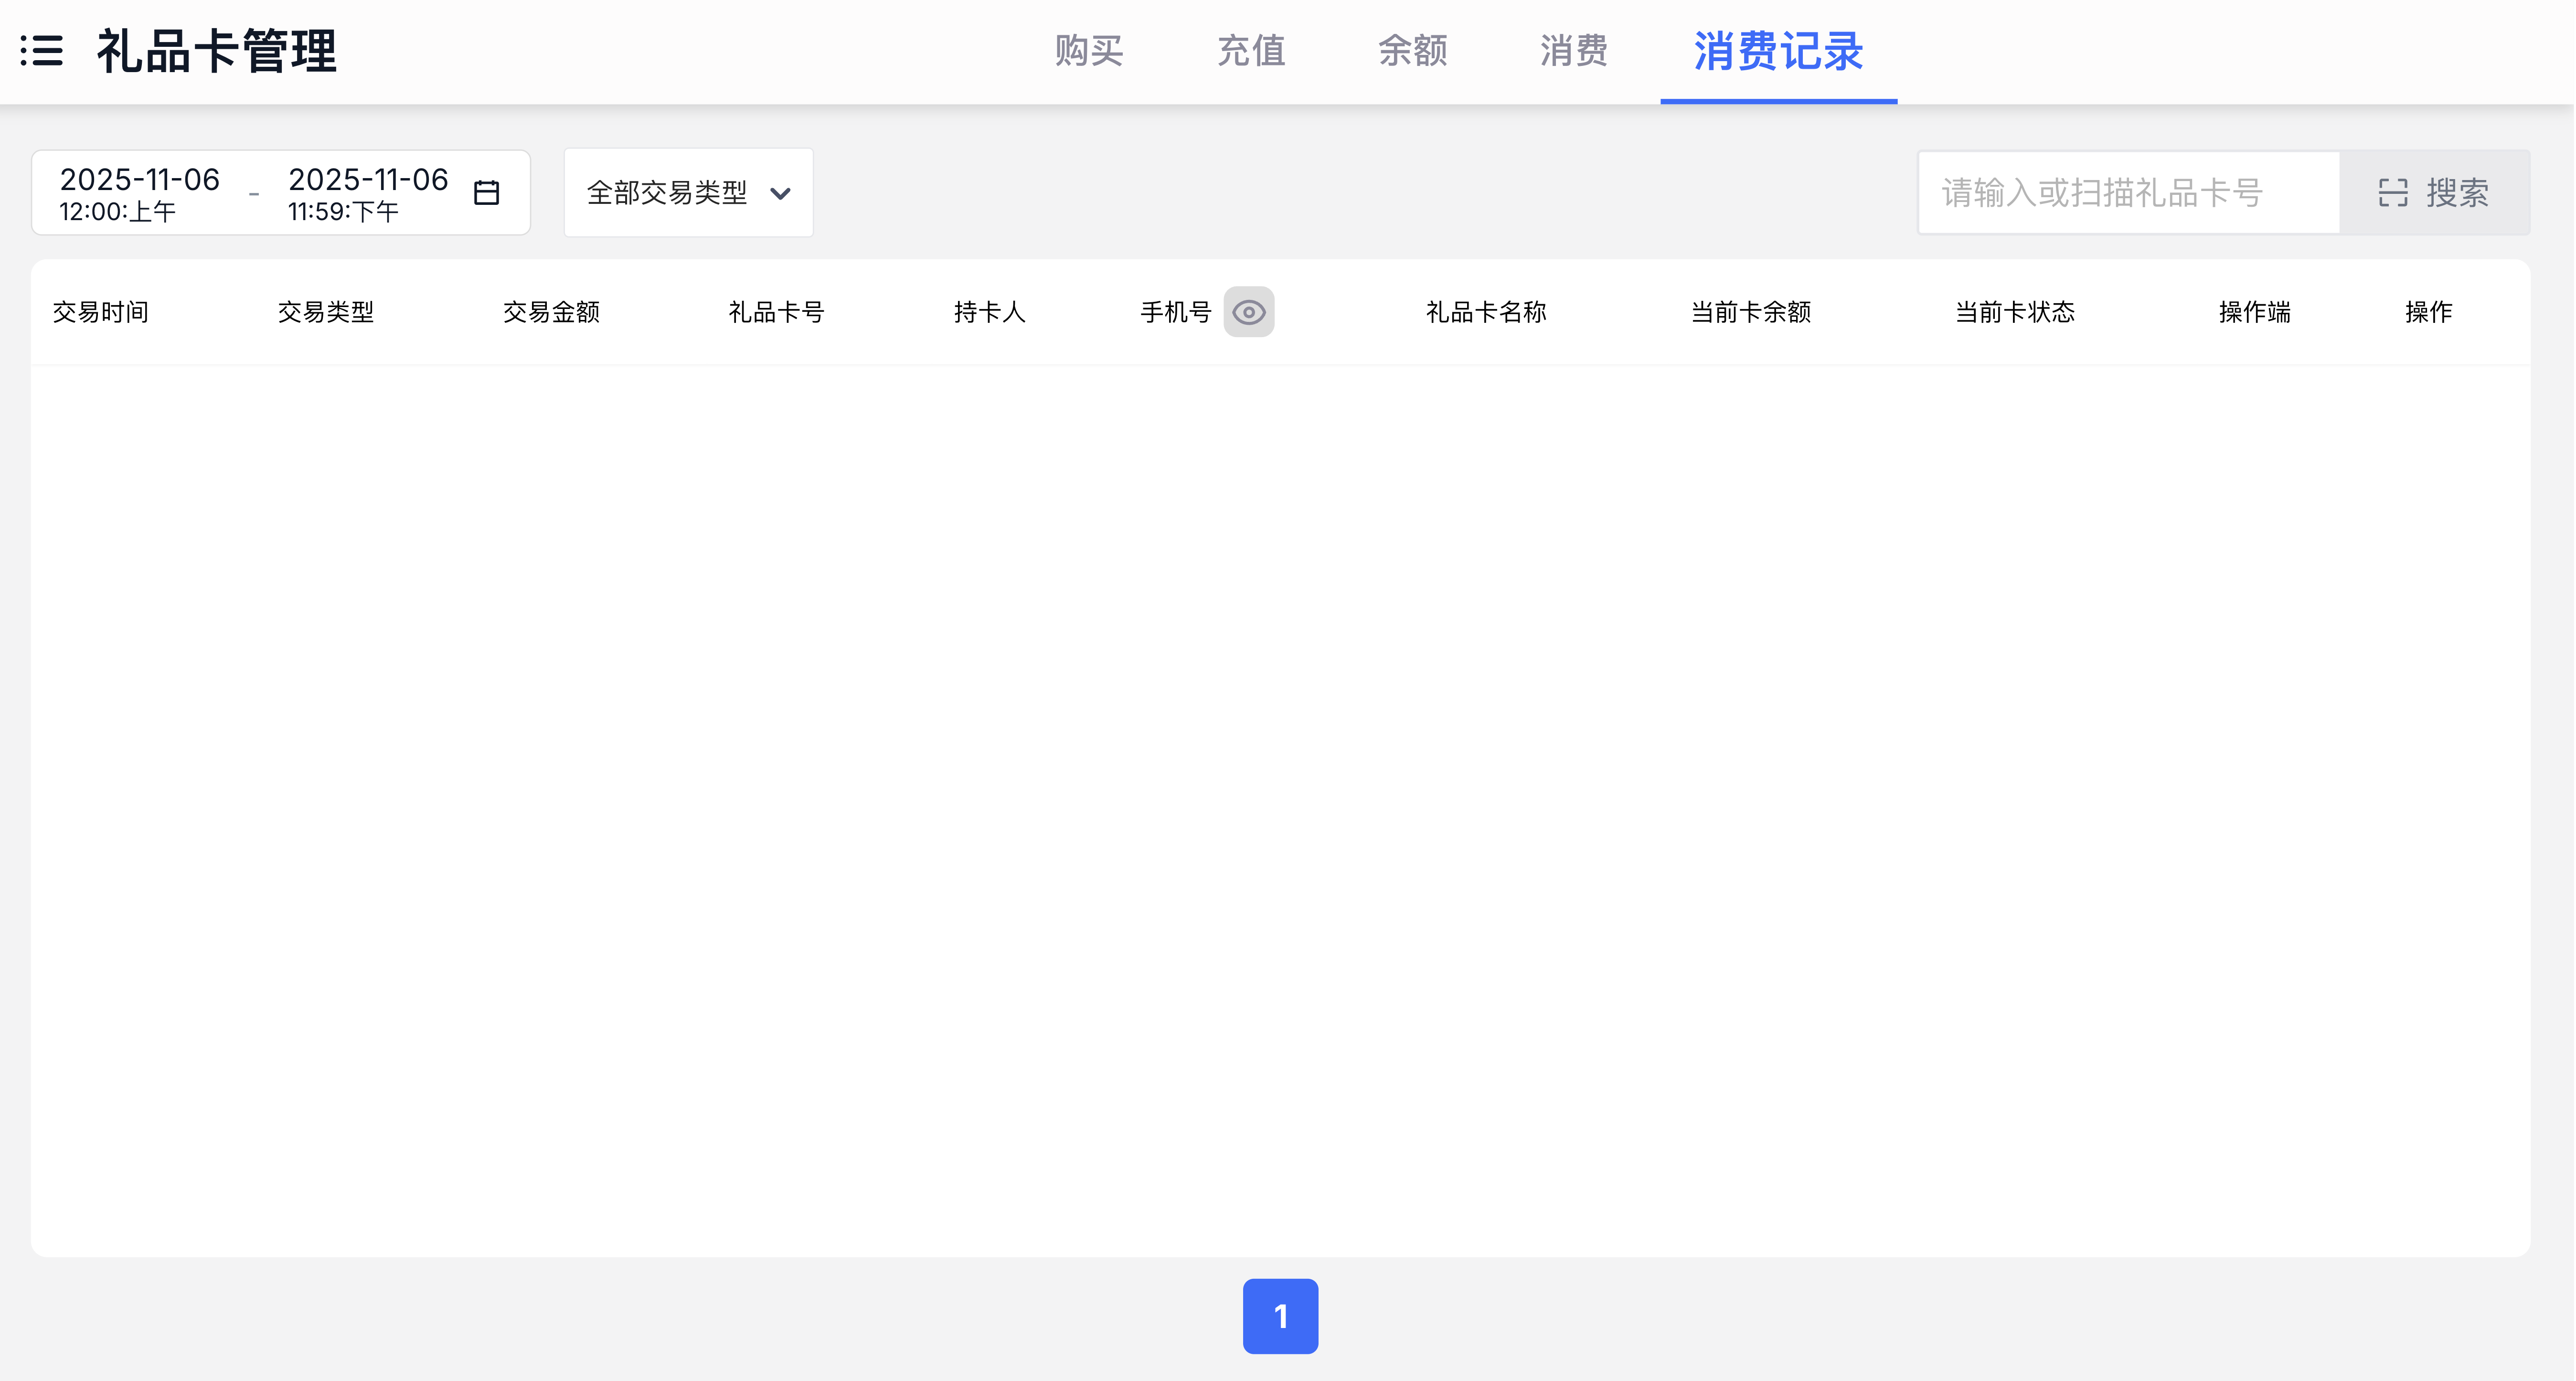Switch to the 购买 tab
This screenshot has height=1381, width=2576.
1089,50
